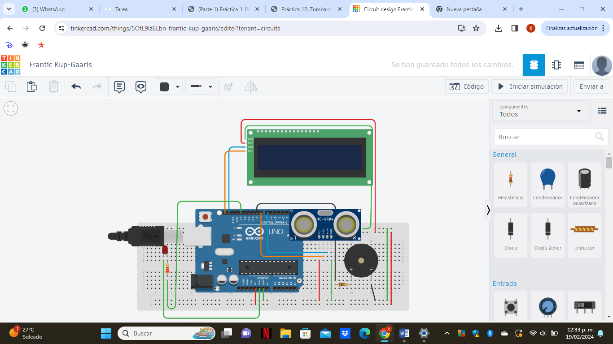Screen dimensions: 613x344
Task: Click the Iniciar simulación button
Action: 530,86
